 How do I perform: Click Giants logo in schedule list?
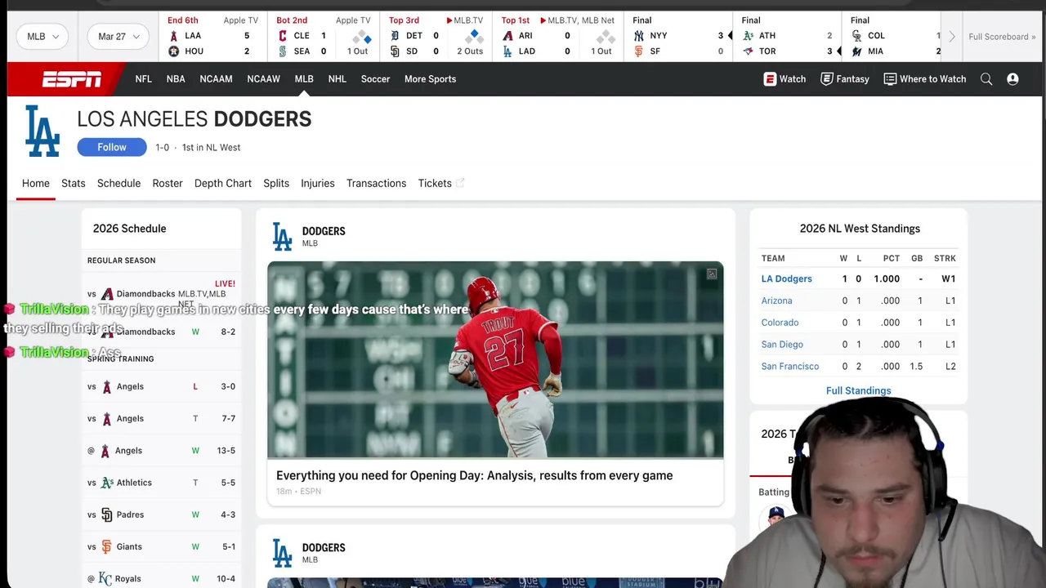coord(106,547)
